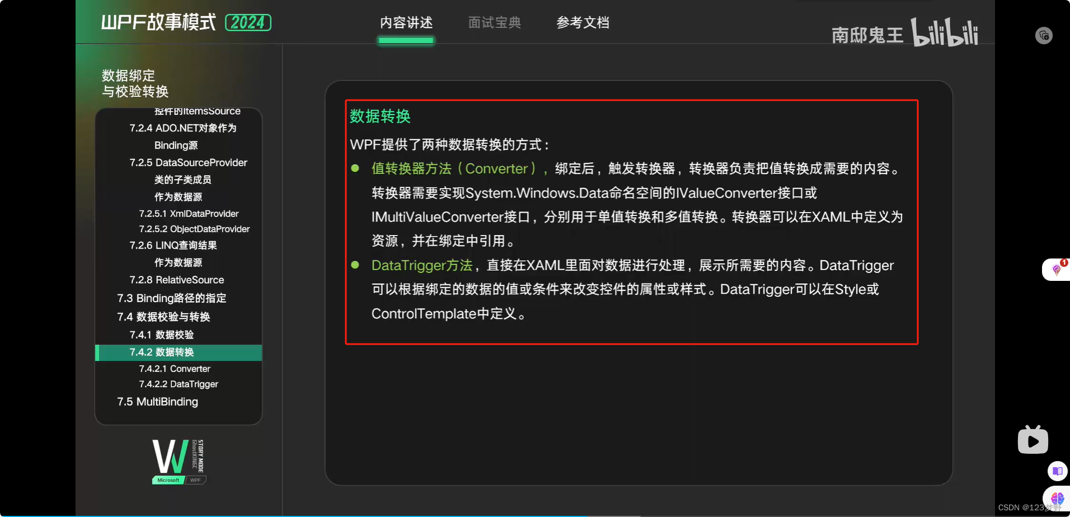The height and width of the screenshot is (517, 1070).
Task: Open 7.4.2.1 Converter subsection
Action: point(175,369)
